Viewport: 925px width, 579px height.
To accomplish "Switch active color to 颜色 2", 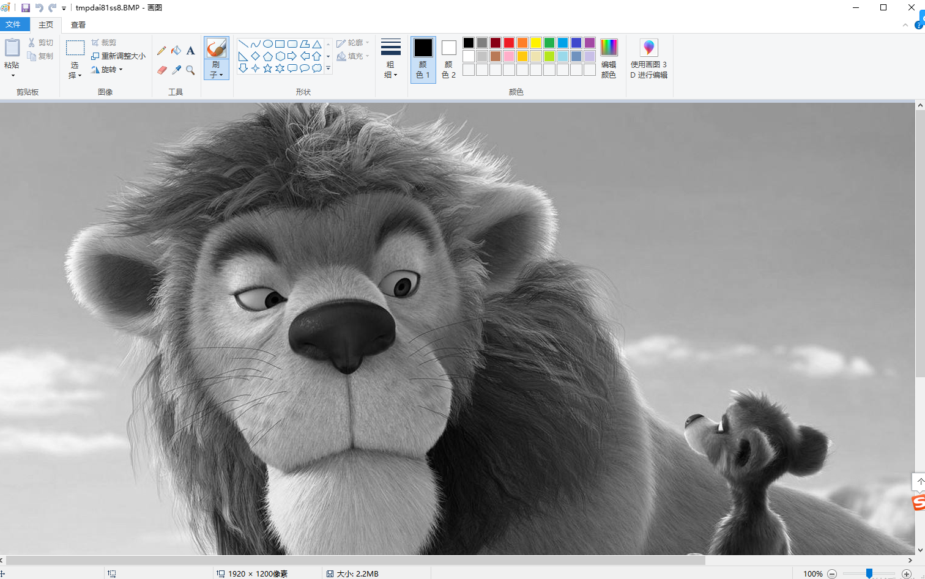I will coord(448,59).
